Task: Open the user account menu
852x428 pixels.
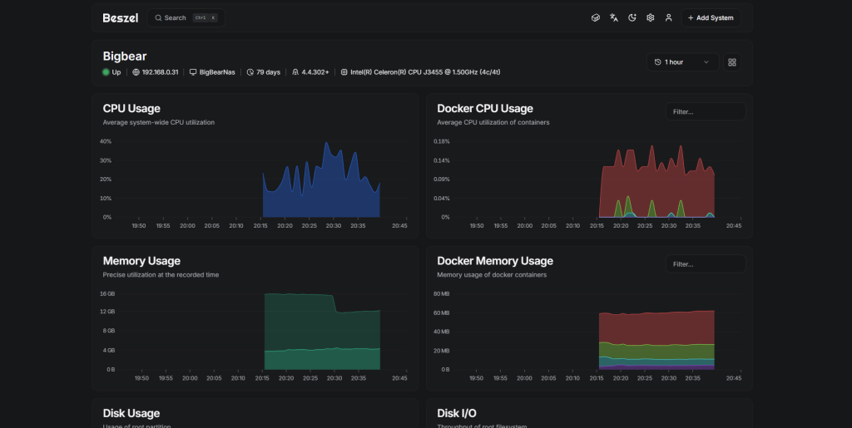Action: [668, 17]
